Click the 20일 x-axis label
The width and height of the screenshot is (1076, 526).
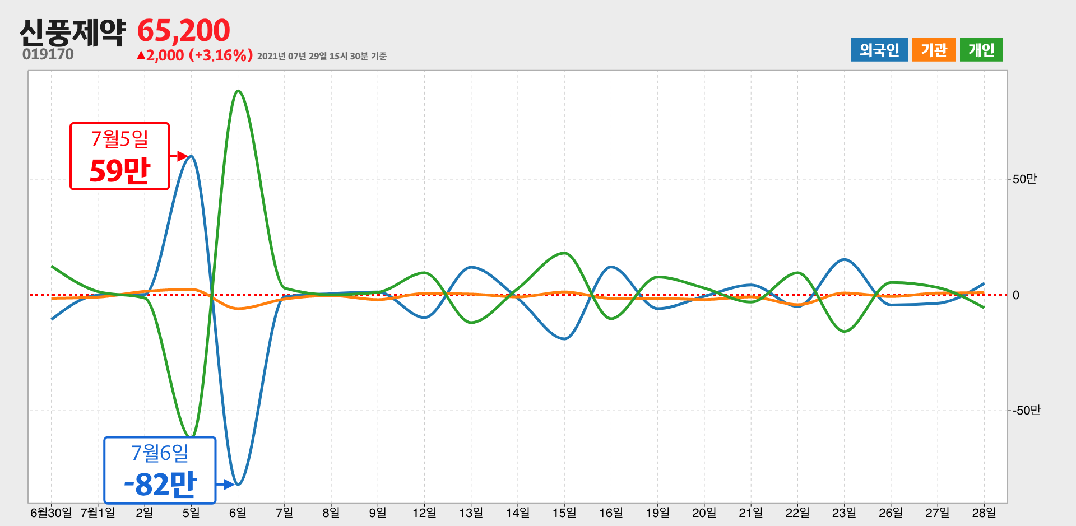coord(704,513)
